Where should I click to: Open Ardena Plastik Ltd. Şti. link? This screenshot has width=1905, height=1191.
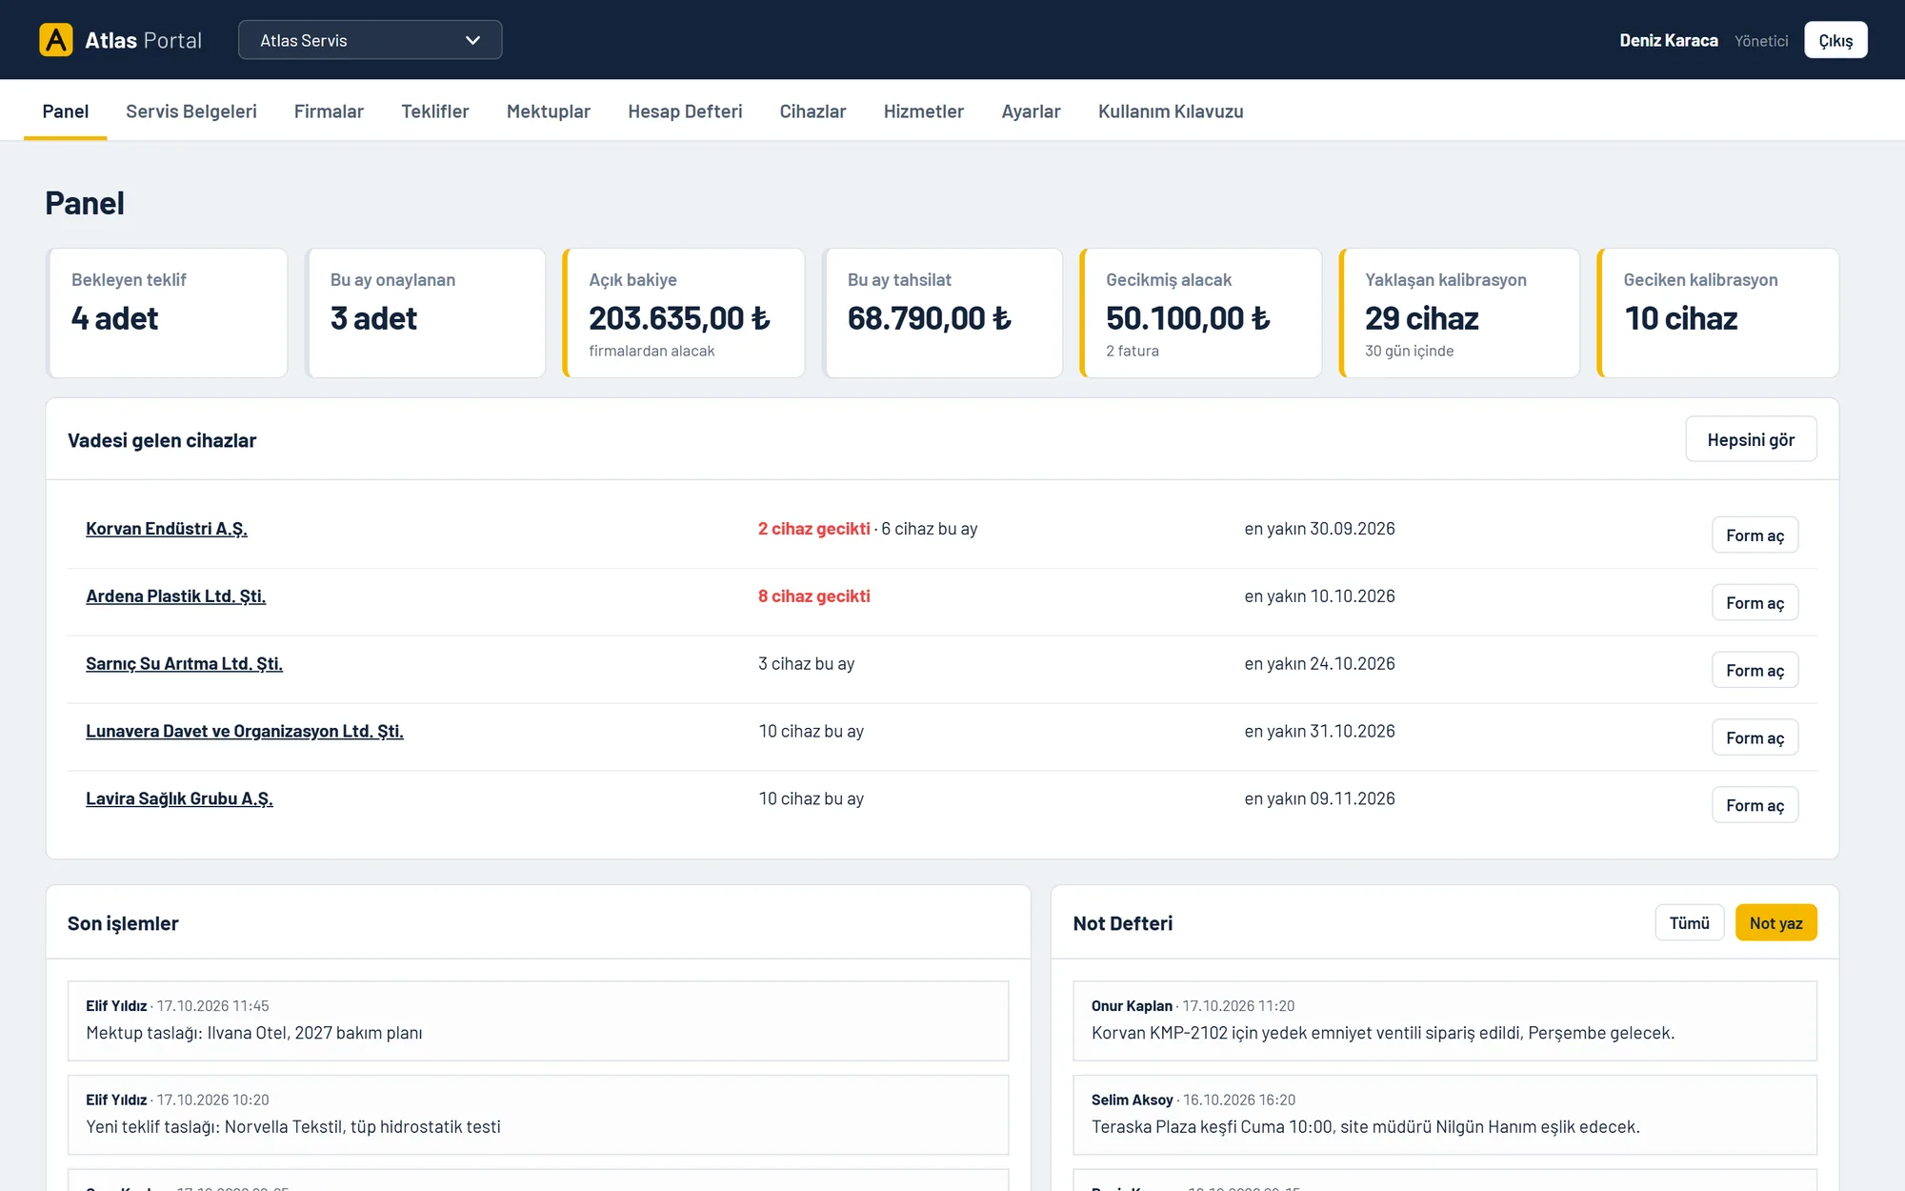coord(175,596)
